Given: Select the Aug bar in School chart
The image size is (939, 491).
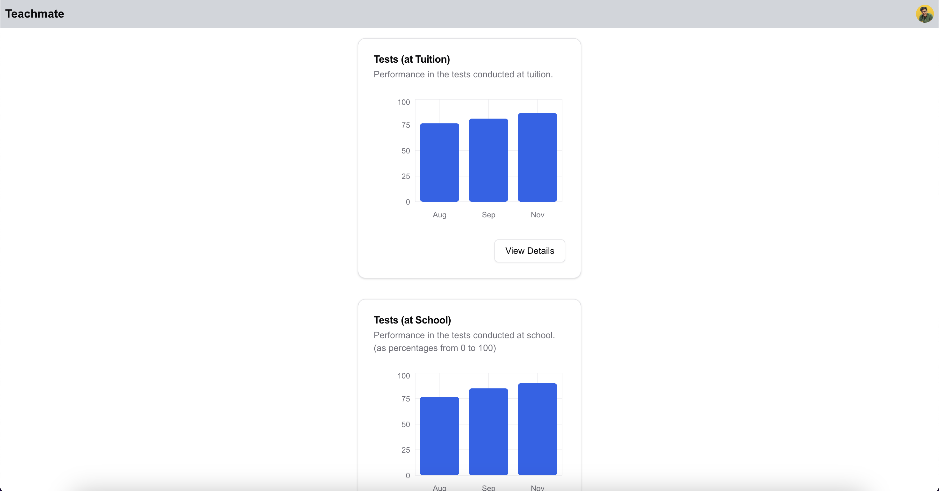Looking at the screenshot, I should tap(439, 436).
